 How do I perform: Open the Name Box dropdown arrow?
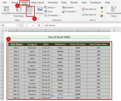[x=17, y=25]
